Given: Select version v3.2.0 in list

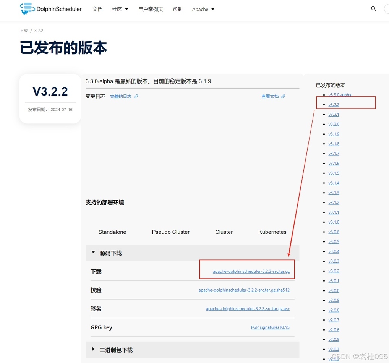Looking at the screenshot, I should tap(334, 124).
